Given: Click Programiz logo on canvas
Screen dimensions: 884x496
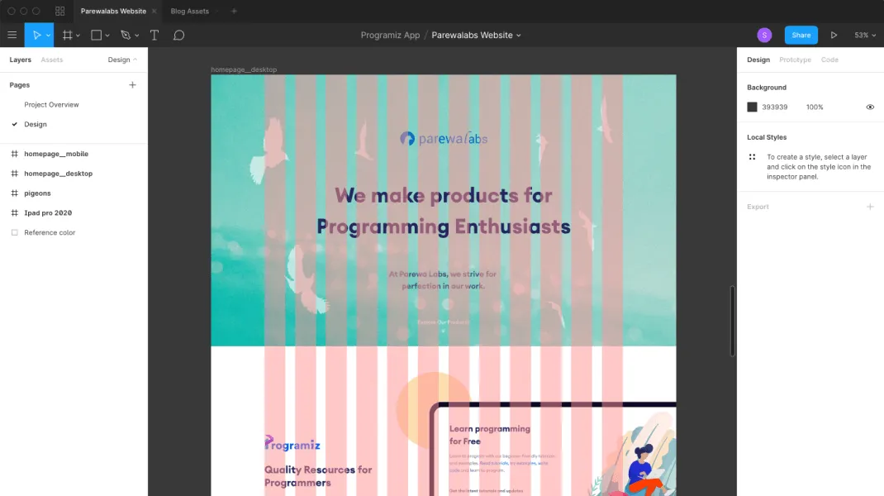Looking at the screenshot, I should (x=292, y=444).
